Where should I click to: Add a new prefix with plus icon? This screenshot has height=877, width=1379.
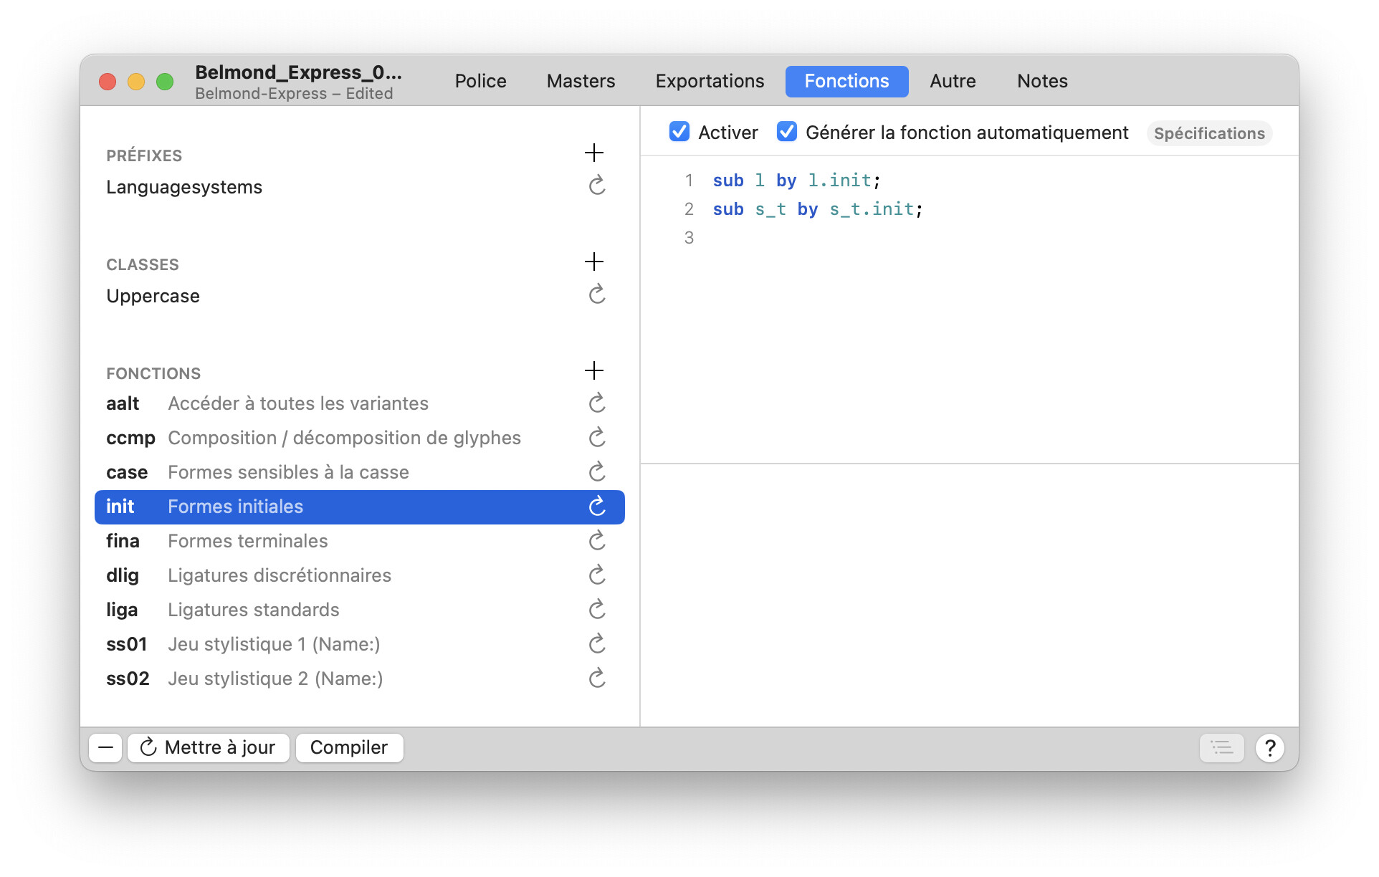point(593,153)
